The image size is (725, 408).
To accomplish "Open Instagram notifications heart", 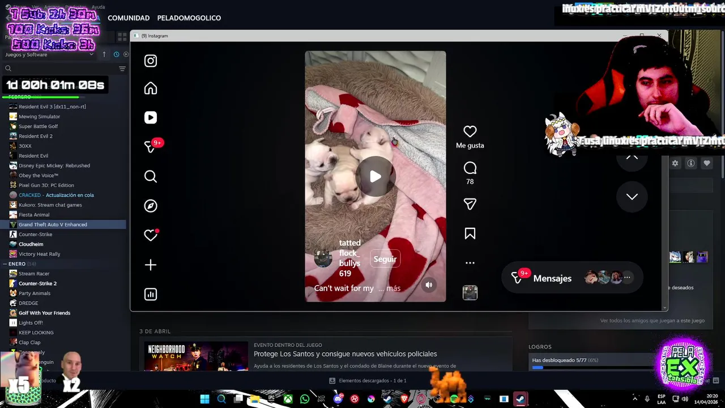I will click(x=151, y=235).
